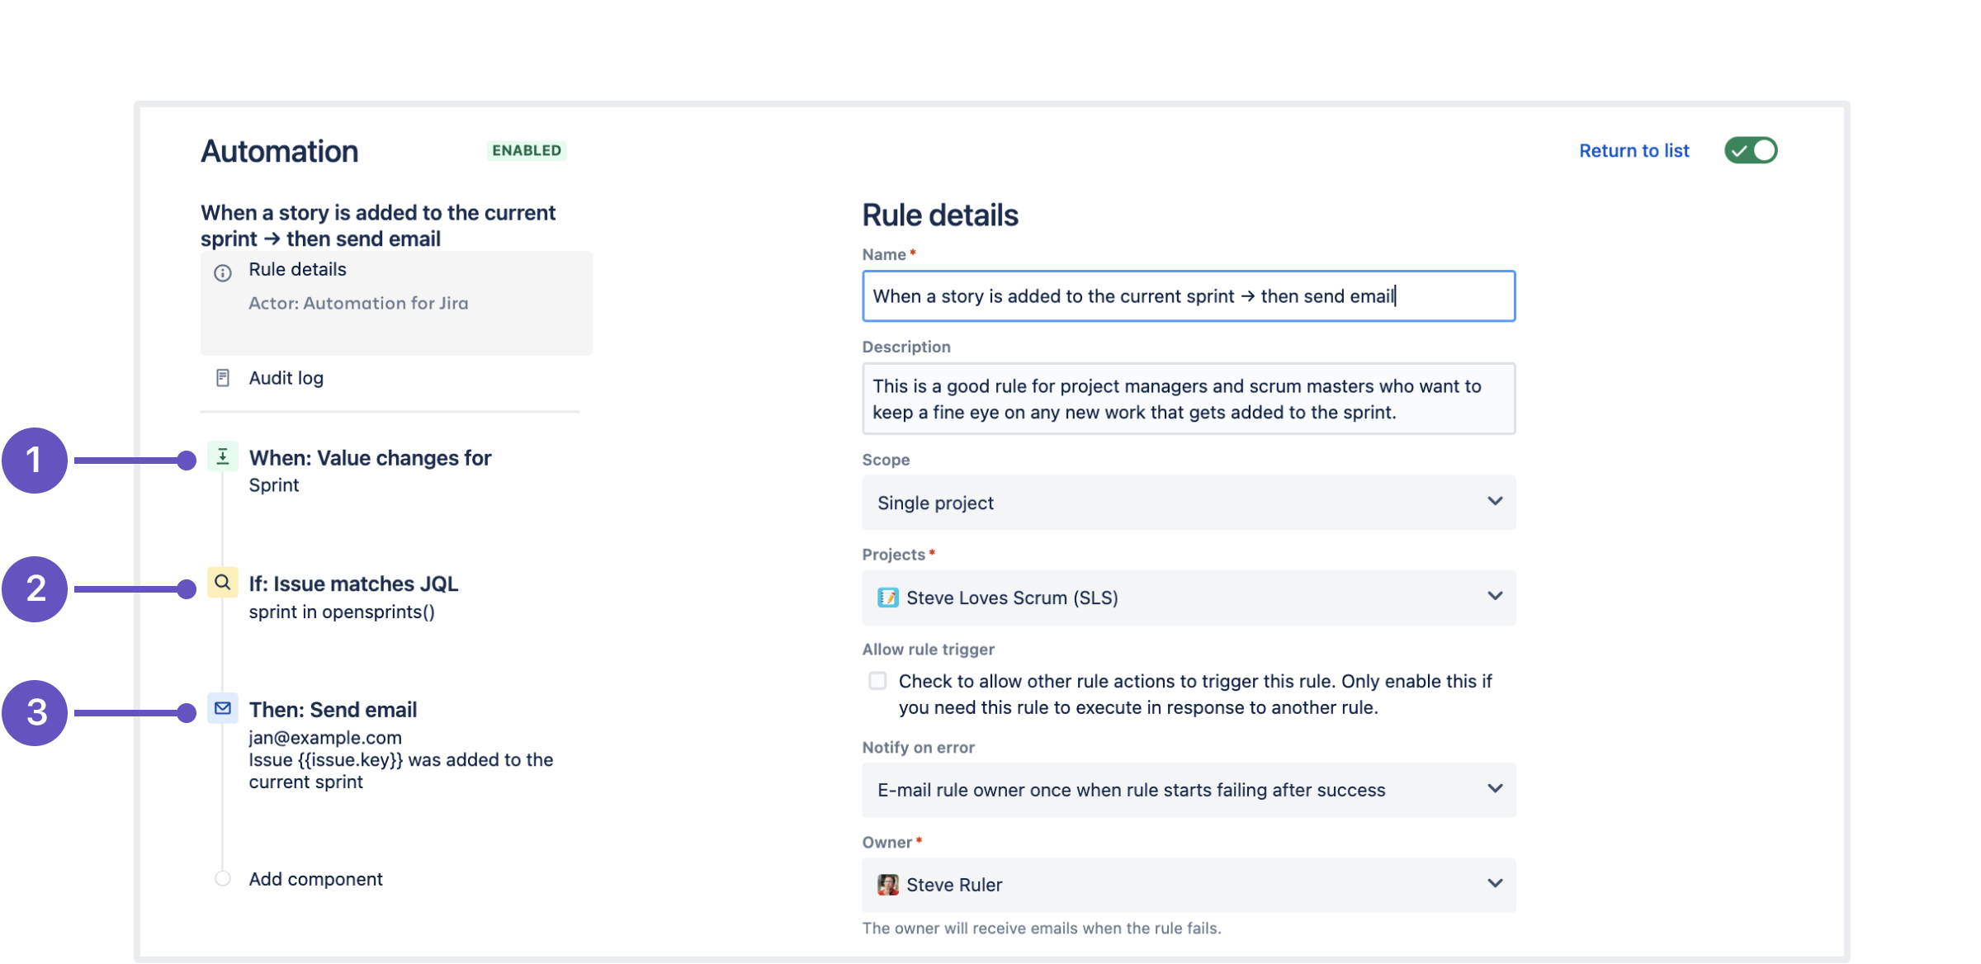Click the Steve Loves Scrum project icon
The height and width of the screenshot is (964, 1981).
pos(887,598)
